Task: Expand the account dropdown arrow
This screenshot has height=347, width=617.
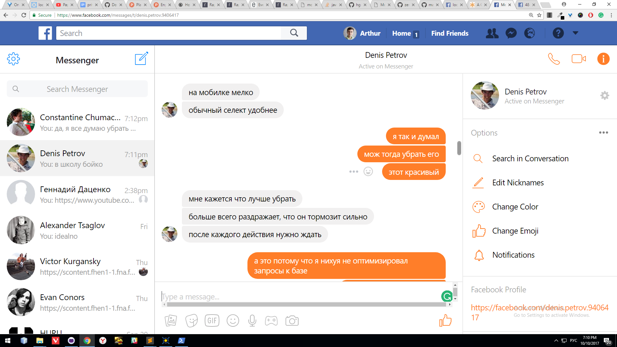Action: pos(576,33)
